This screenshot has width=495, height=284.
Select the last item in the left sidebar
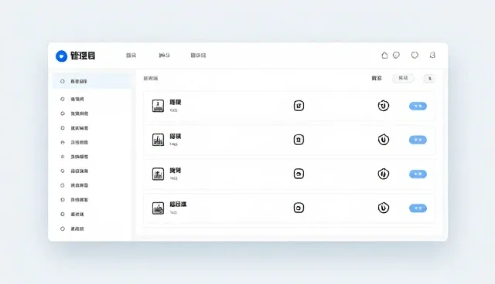[77, 229]
